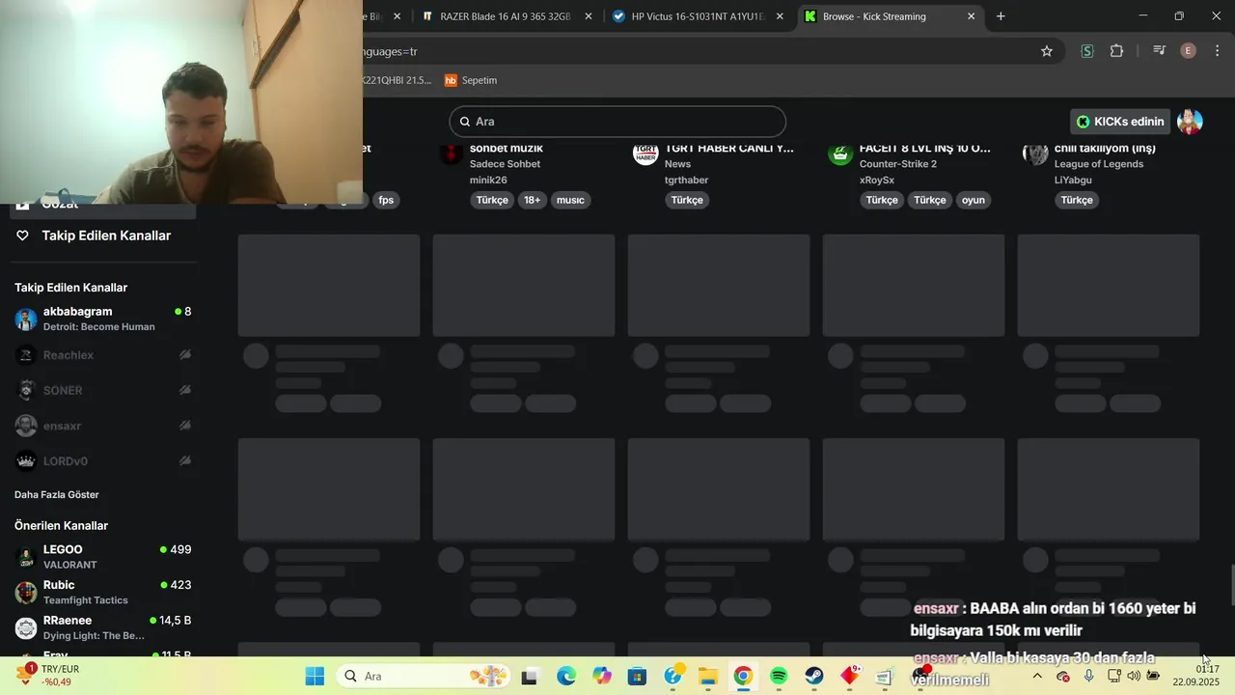Open Spotify from the taskbar
The height and width of the screenshot is (695, 1235).
click(x=779, y=676)
